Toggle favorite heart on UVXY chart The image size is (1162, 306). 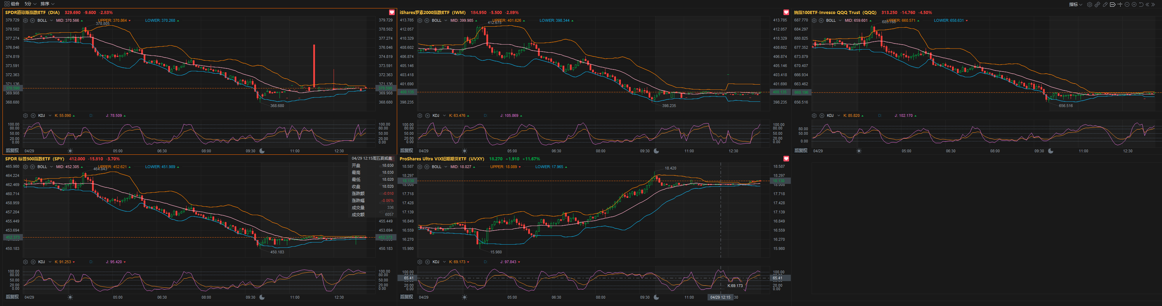point(786,159)
